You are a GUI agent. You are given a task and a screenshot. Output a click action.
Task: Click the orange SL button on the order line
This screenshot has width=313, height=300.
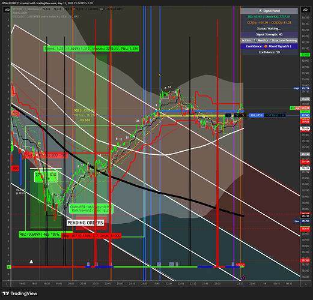tap(243, 115)
